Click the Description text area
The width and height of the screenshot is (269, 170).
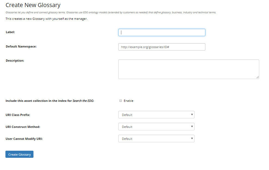coord(189,69)
